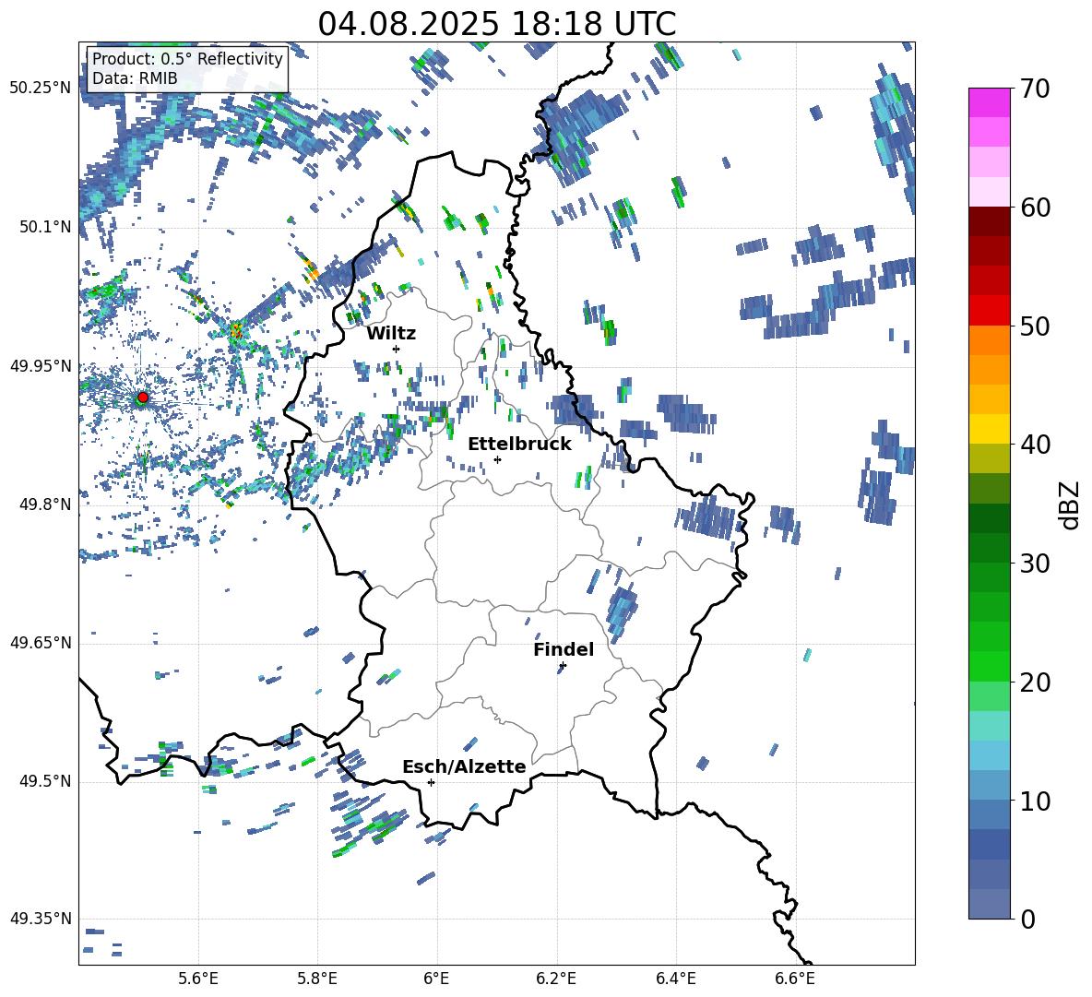
Task: Click the 50.25°N latitude label
Action: click(x=41, y=89)
